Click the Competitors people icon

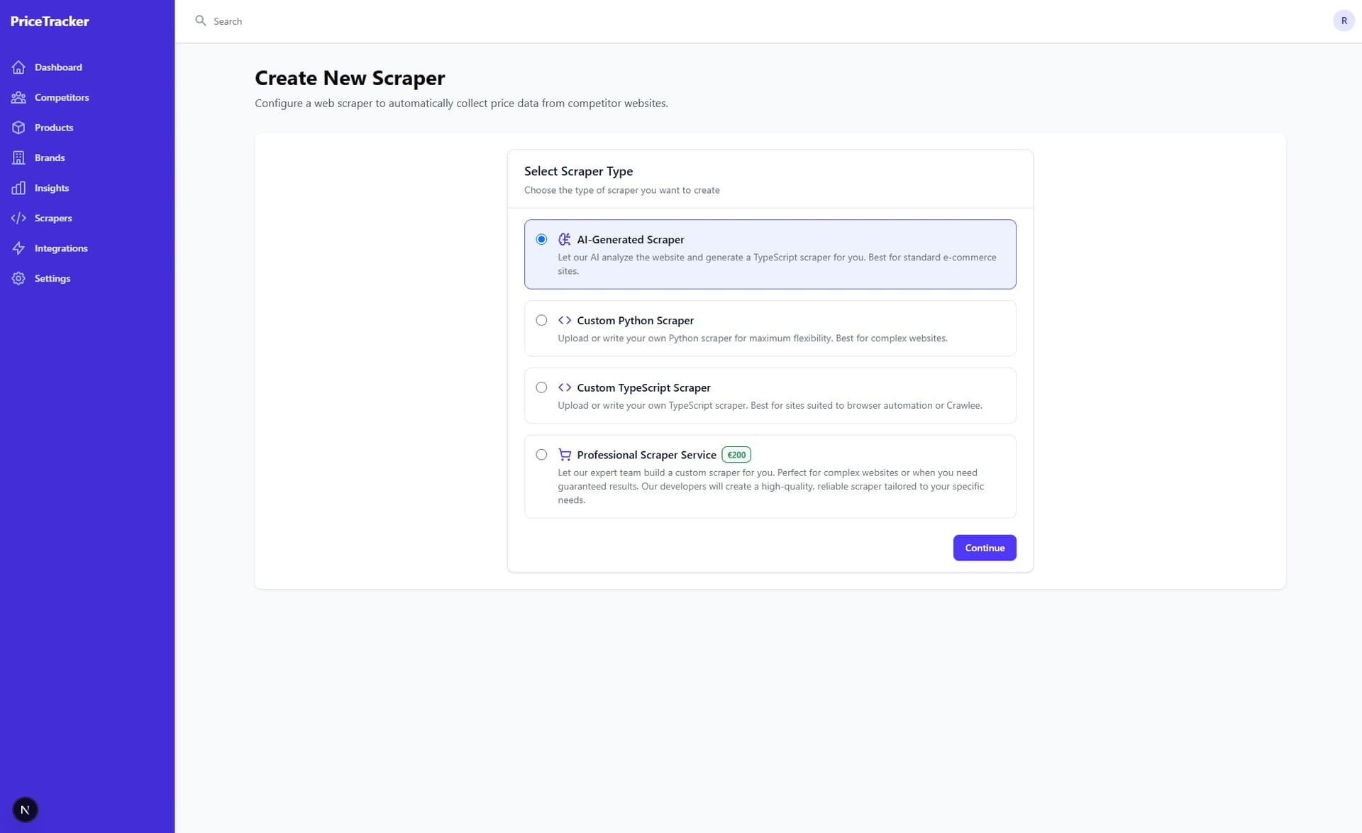point(18,97)
